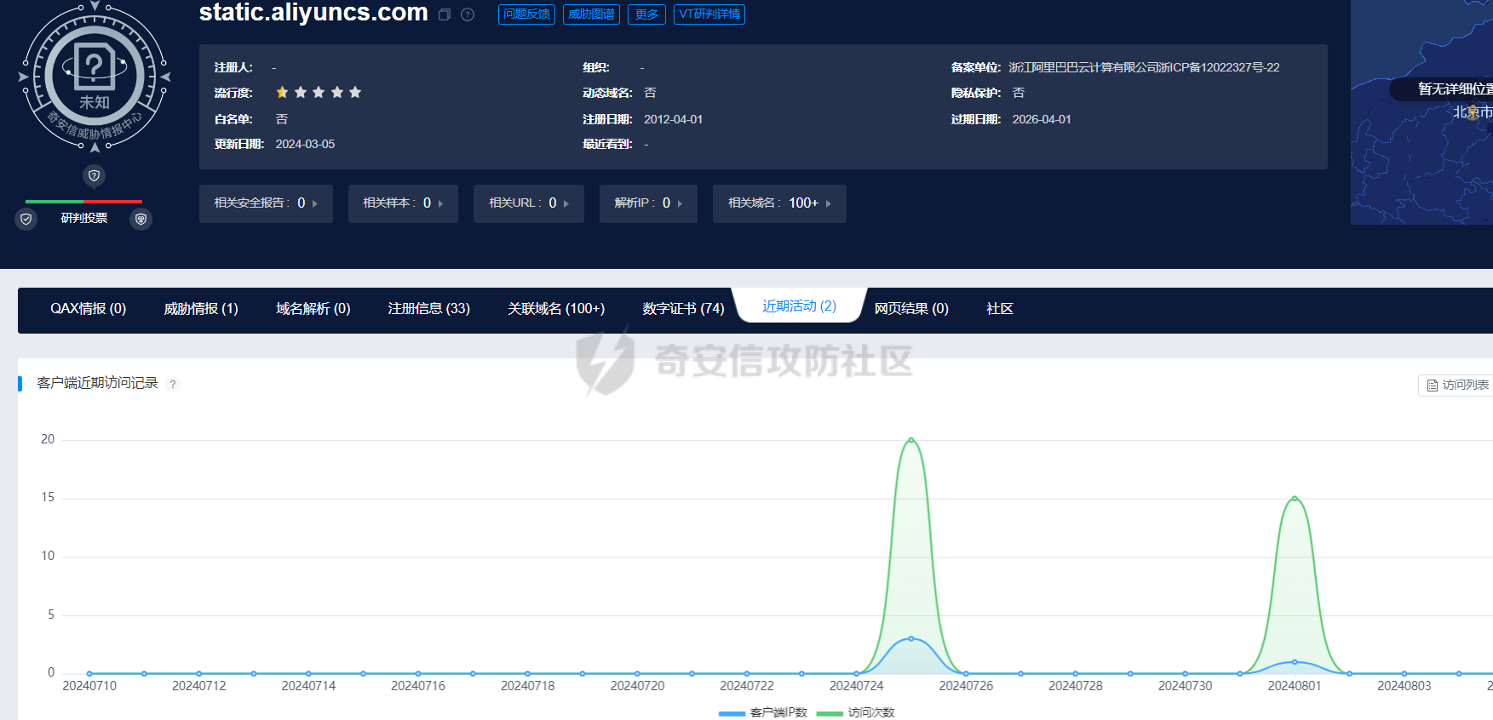The height and width of the screenshot is (720, 1493).
Task: Select the ICP record company text
Action: (x=1144, y=67)
